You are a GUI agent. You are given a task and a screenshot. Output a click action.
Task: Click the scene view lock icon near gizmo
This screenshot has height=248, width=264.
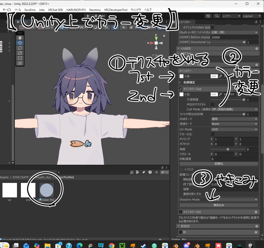point(164,35)
